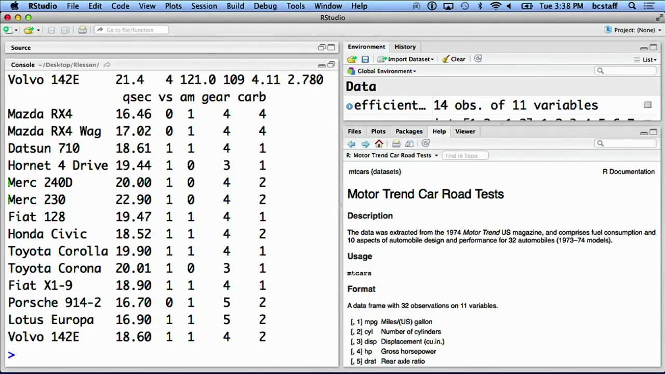
Task: Click the Open File folder icon
Action: pos(29,30)
